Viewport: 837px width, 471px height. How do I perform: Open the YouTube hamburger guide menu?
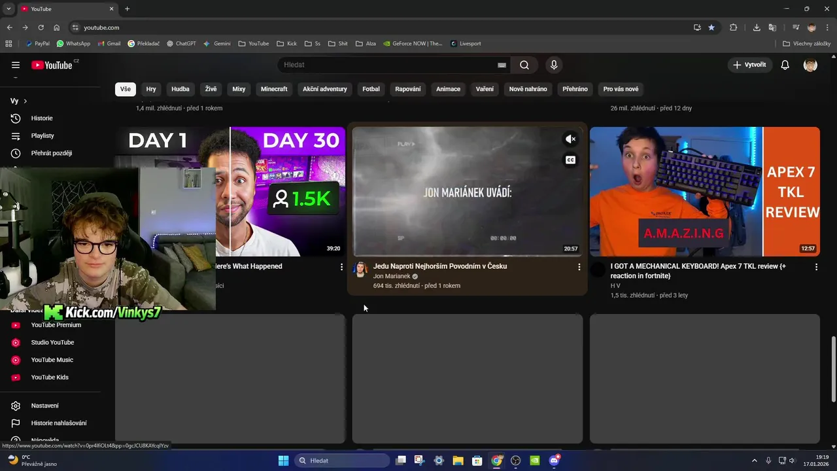16,65
